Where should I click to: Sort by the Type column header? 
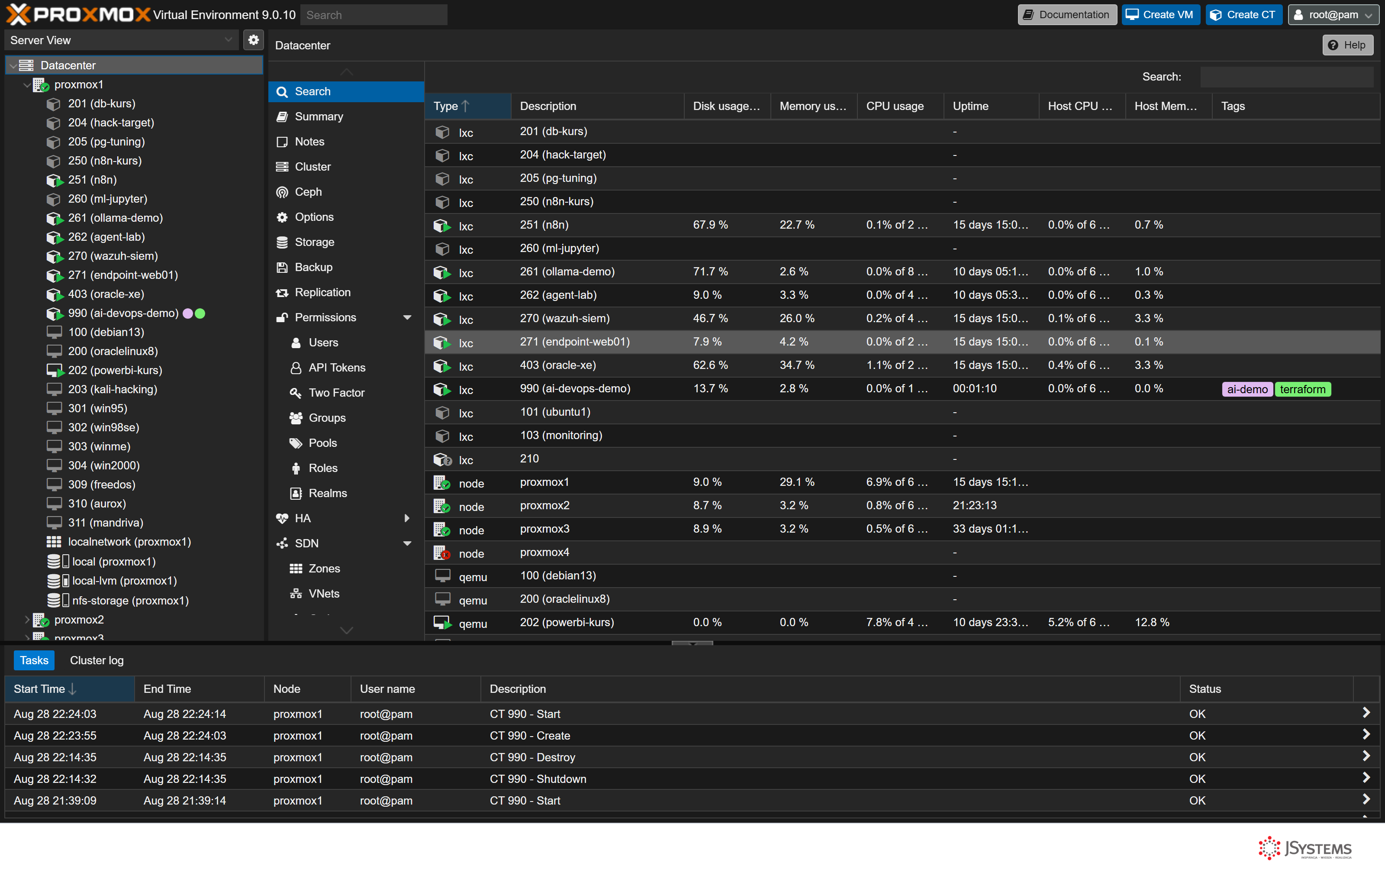coord(467,107)
